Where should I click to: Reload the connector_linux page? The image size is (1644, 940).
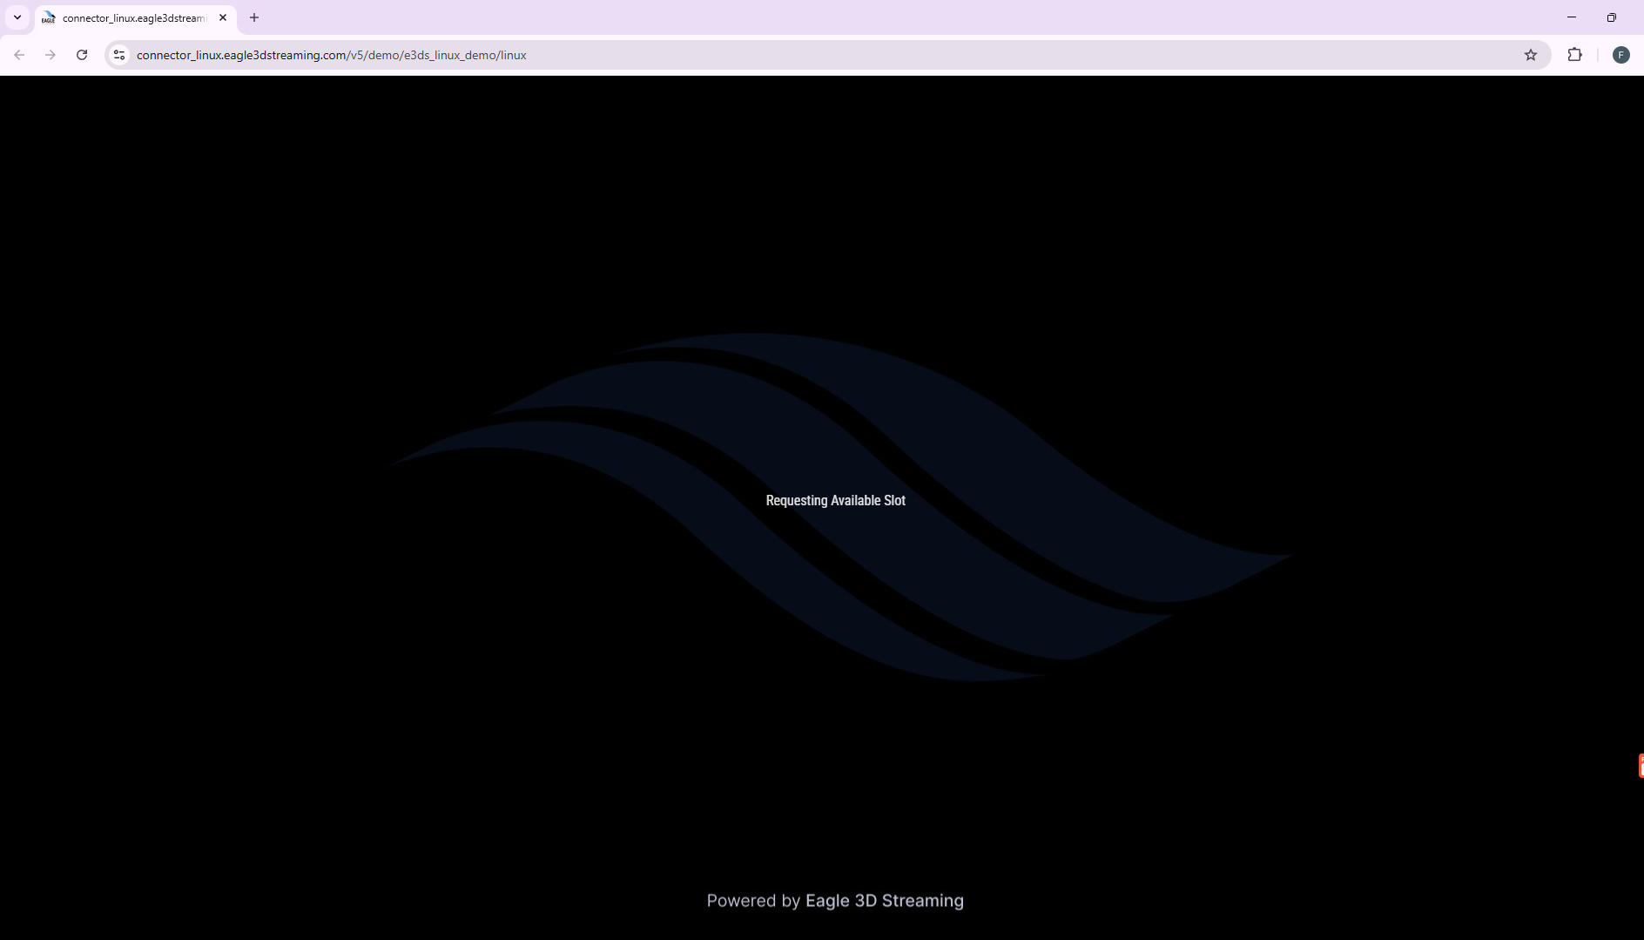point(82,54)
